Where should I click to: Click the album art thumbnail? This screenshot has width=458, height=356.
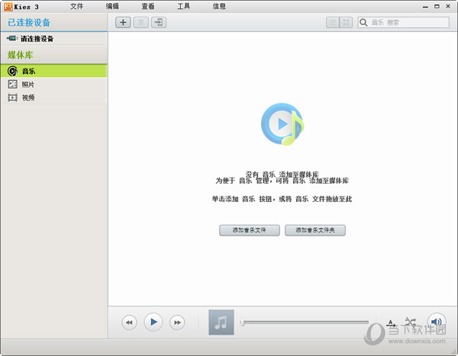pos(221,322)
